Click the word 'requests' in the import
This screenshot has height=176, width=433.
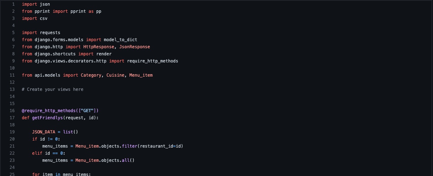pos(50,33)
